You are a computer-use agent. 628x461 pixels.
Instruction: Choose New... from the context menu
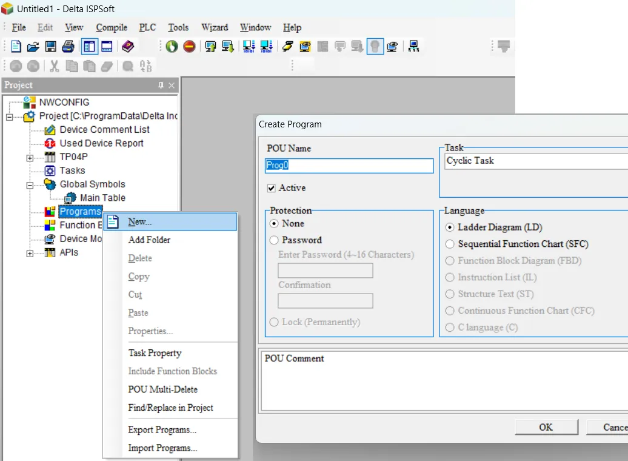pyautogui.click(x=170, y=221)
